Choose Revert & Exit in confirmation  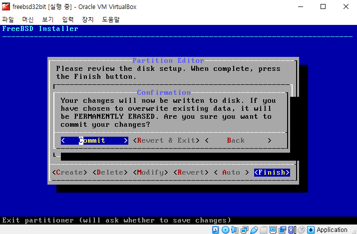click(166, 141)
